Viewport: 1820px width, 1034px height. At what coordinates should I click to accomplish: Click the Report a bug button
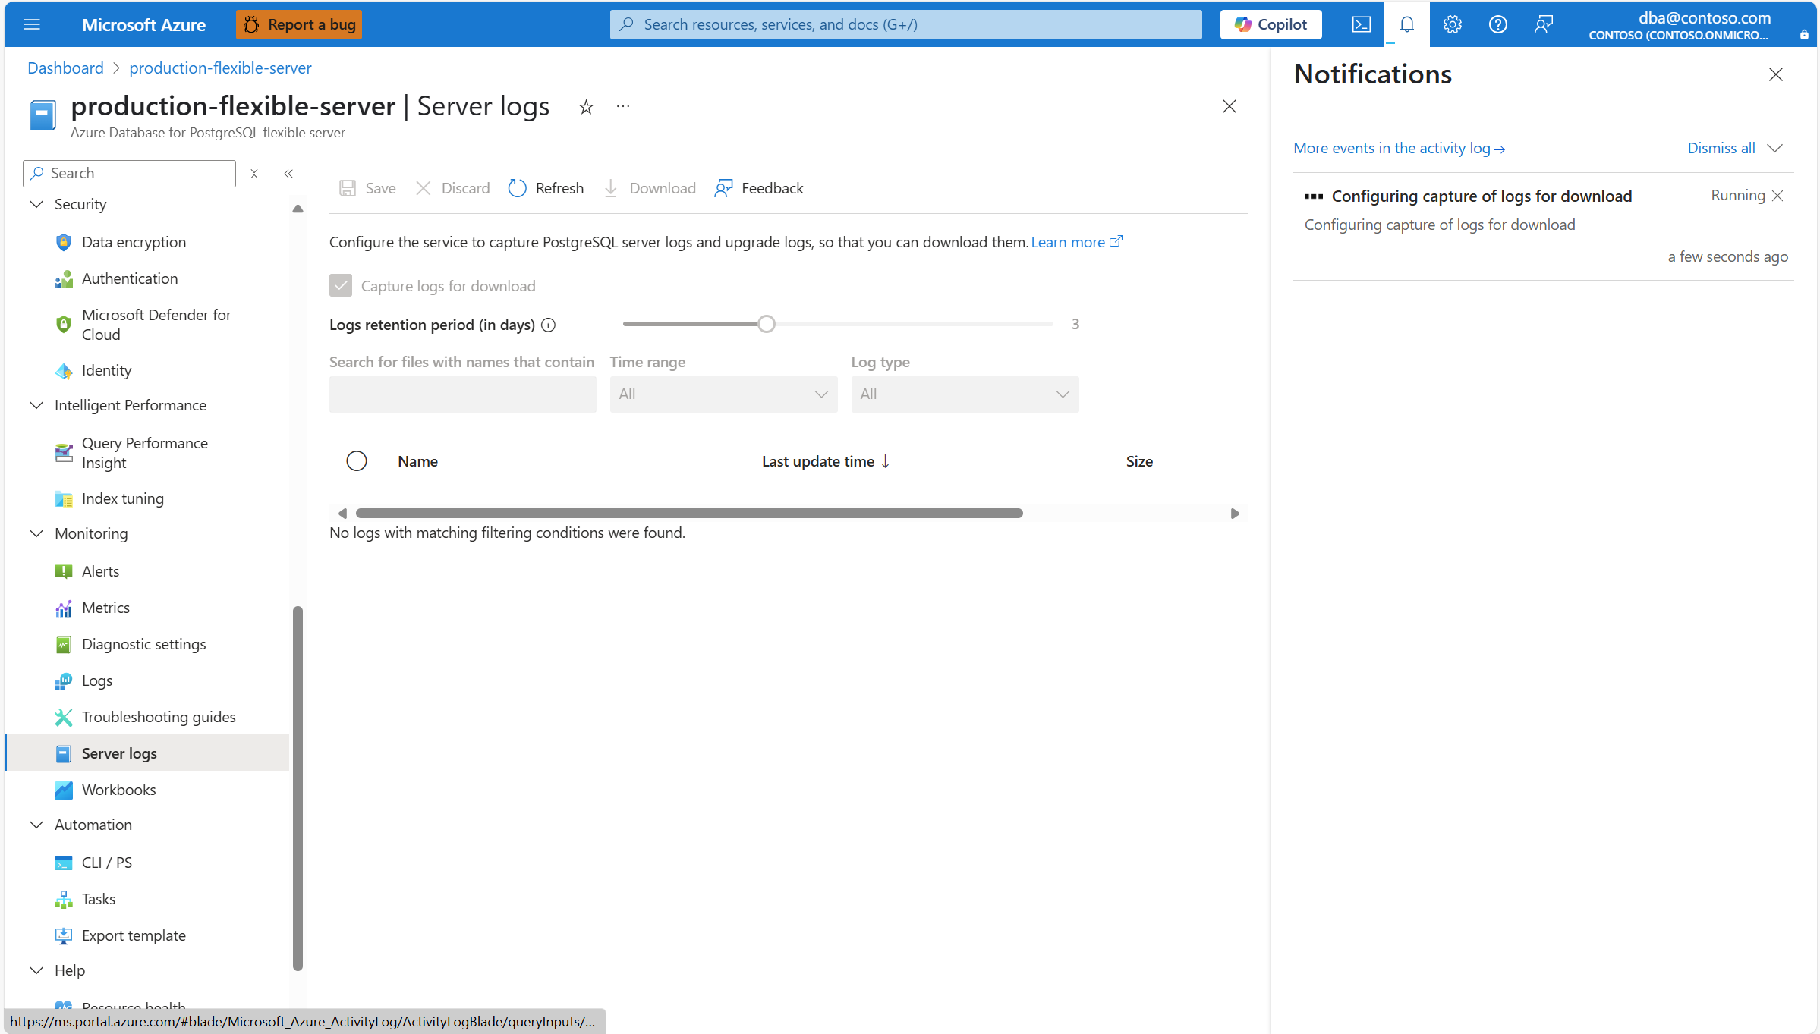299,24
